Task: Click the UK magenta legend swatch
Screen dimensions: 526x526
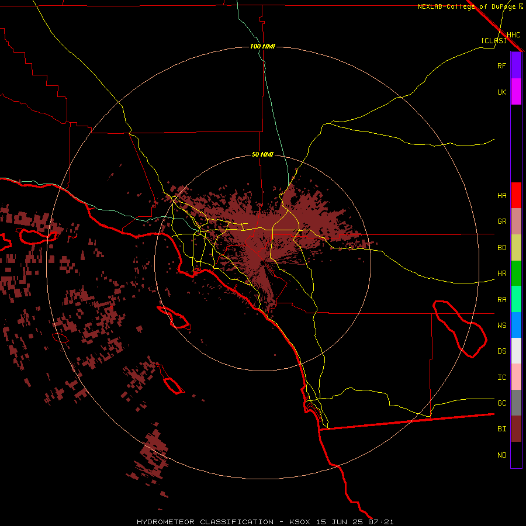Action: pyautogui.click(x=516, y=92)
